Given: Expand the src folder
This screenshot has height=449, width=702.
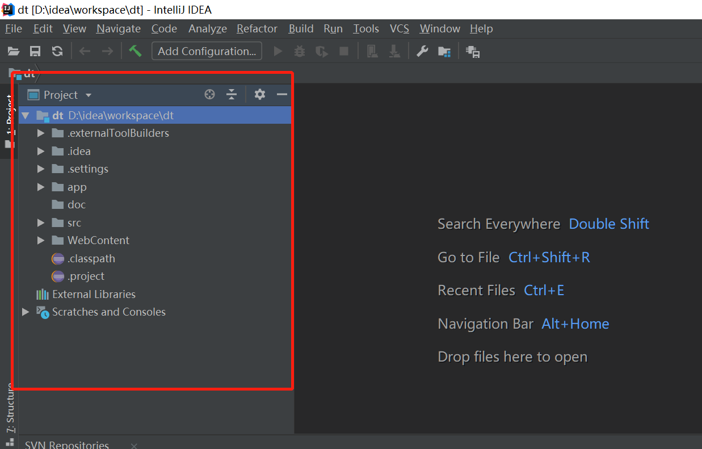Looking at the screenshot, I should (x=40, y=223).
